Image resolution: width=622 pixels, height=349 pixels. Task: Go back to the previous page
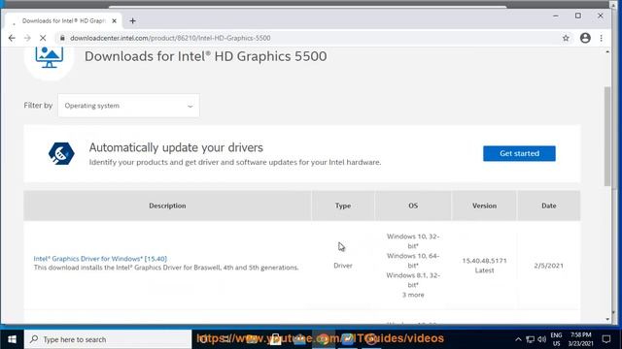click(x=12, y=38)
